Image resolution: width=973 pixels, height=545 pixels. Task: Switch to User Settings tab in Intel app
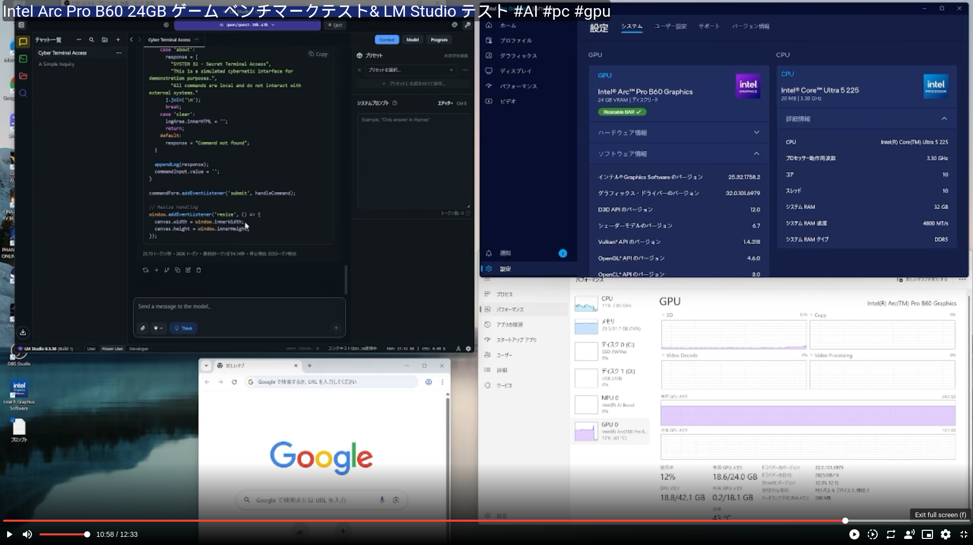tap(670, 26)
